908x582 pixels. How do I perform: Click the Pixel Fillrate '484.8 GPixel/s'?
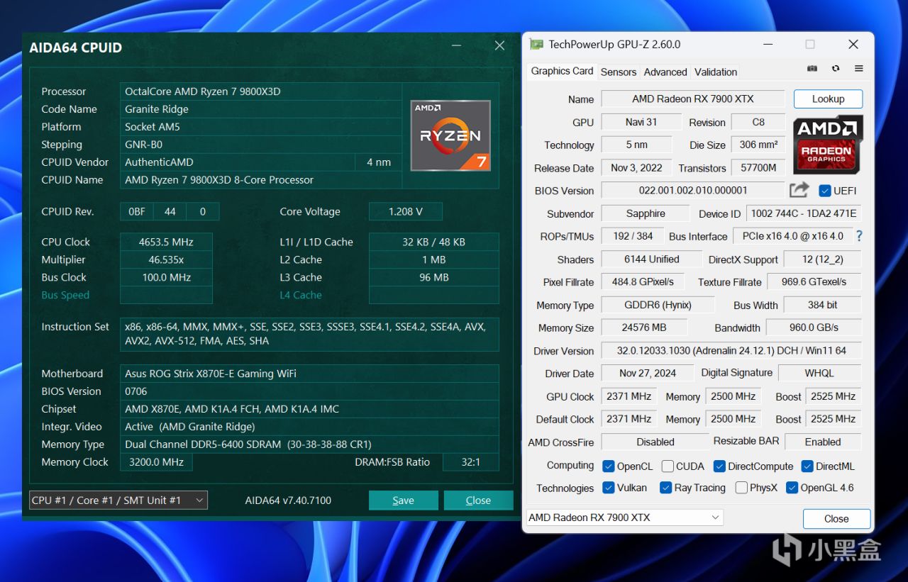[x=643, y=281]
